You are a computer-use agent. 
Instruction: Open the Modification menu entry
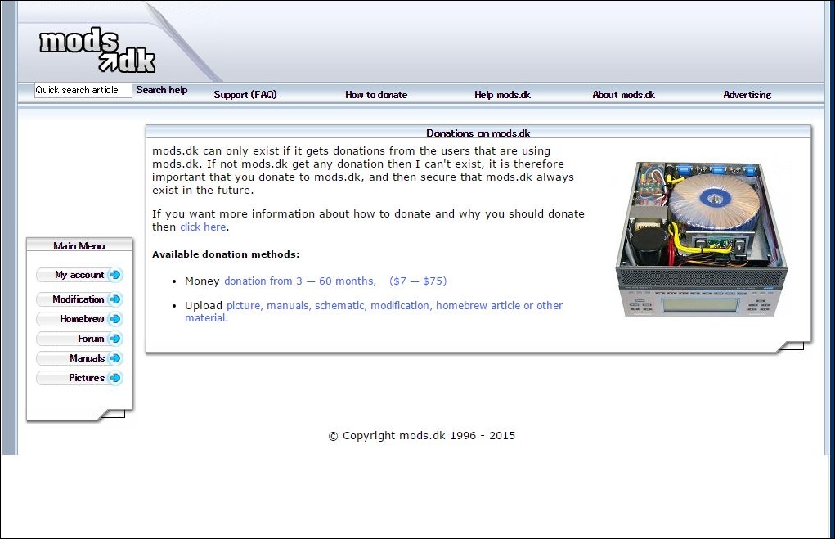coord(79,299)
